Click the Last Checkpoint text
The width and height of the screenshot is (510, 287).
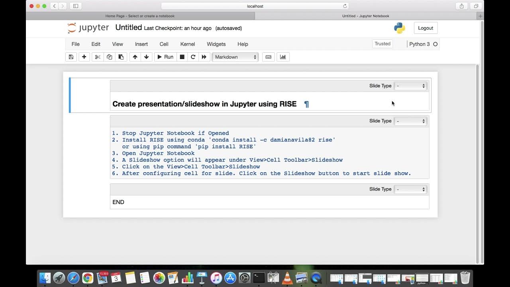178,28
